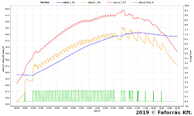Image resolution: width=194 pixels, height=116 pixels.
Task: Click the 17:00 time tick label
Action: click(x=137, y=108)
